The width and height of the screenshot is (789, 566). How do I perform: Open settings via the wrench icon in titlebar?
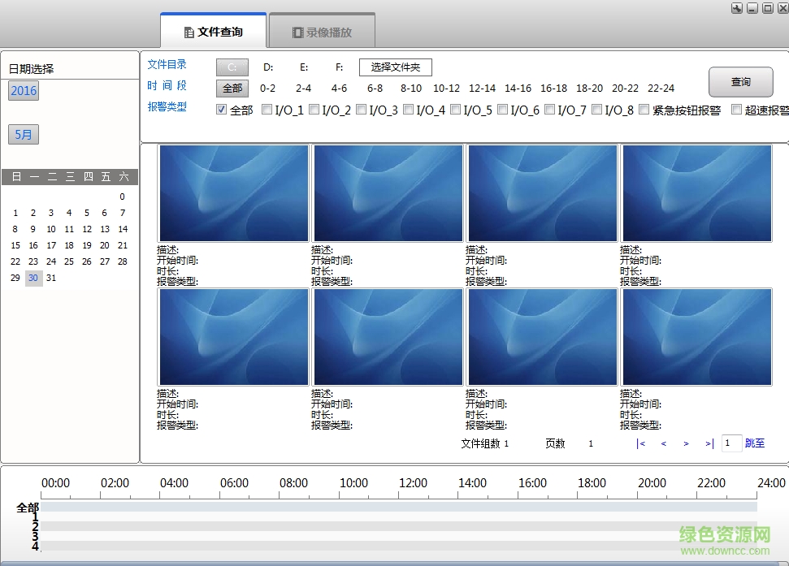pos(736,8)
